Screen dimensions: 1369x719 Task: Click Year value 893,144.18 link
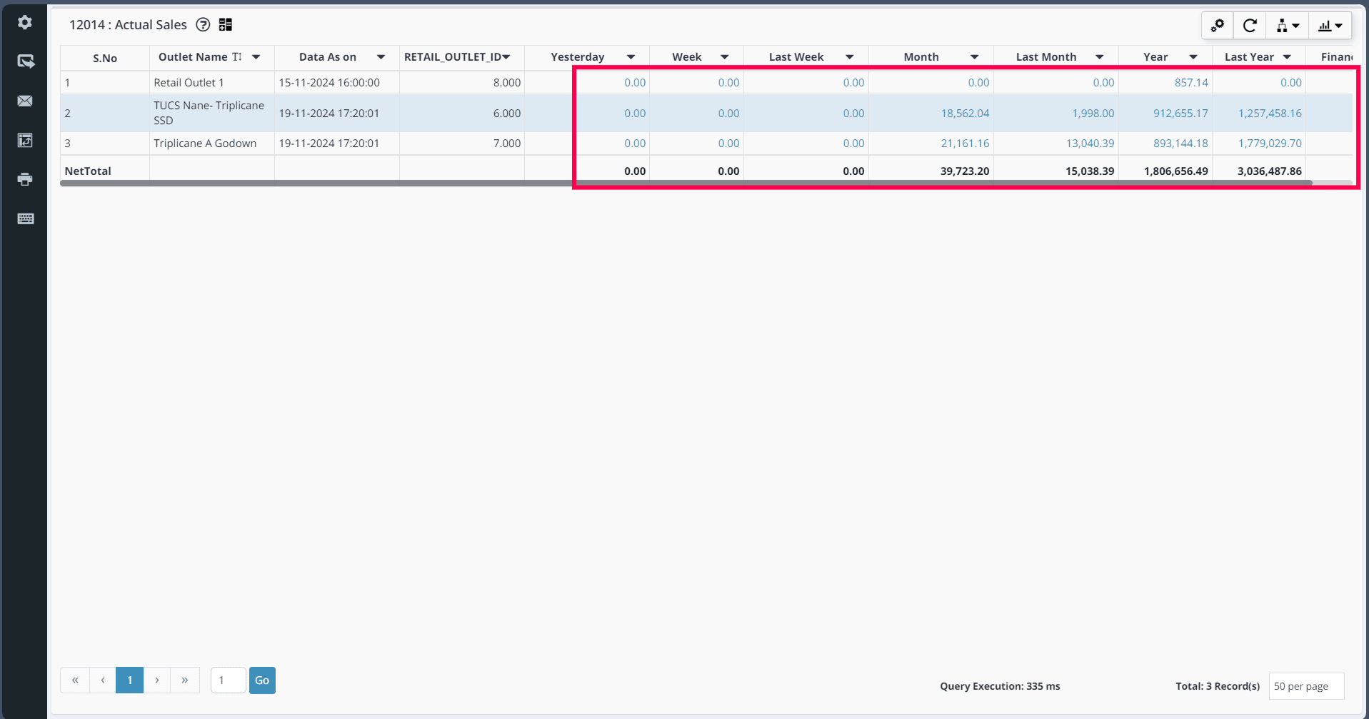[x=1180, y=144]
